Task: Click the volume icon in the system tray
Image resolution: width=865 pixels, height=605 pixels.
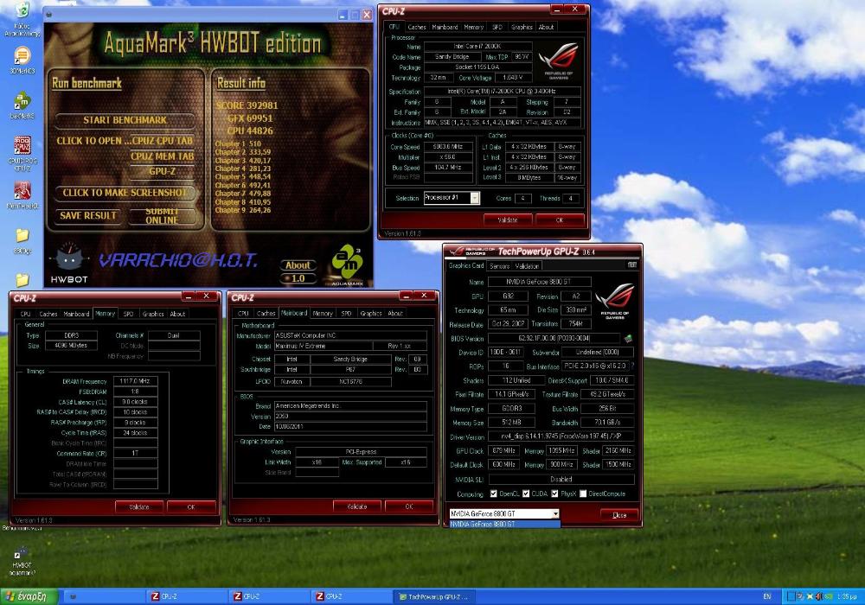Action: [818, 596]
